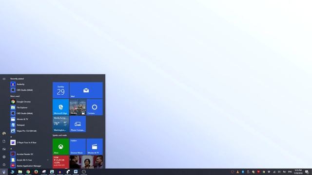Open File Explorer from the taskbar
Viewport: 312px width, 175px height.
20,172
